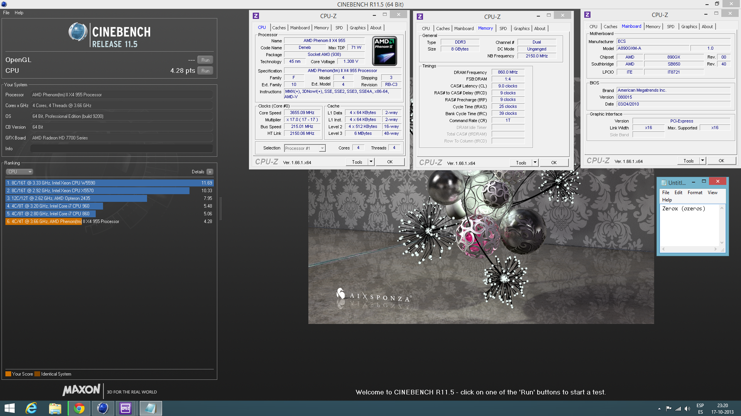Click the CPU-Z logo in first CPU-Z window titlebar
Image resolution: width=741 pixels, height=416 pixels.
point(256,16)
